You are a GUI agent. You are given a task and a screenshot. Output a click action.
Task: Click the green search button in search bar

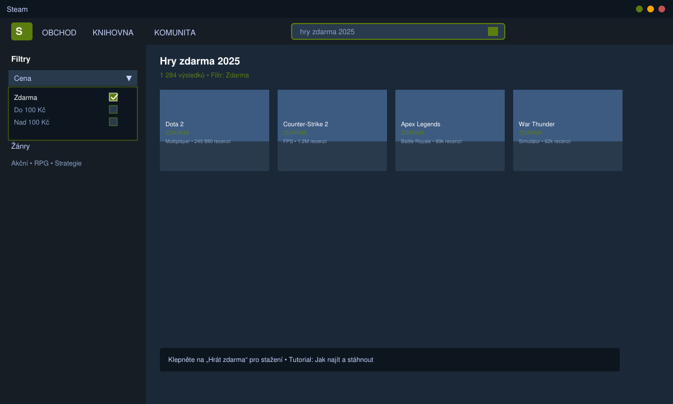(x=493, y=31)
